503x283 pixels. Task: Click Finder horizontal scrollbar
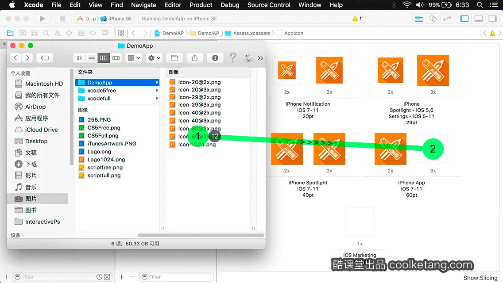click(x=201, y=235)
